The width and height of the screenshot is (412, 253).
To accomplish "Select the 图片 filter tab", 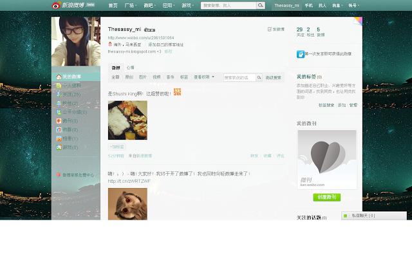I will click(143, 77).
